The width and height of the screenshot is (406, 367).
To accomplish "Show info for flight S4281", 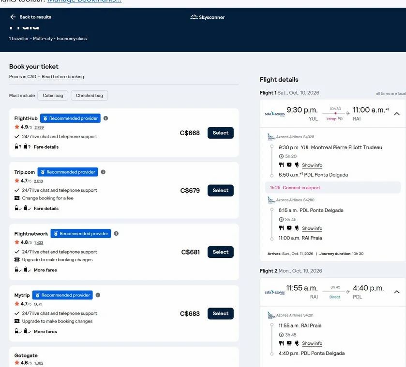I will (x=312, y=343).
